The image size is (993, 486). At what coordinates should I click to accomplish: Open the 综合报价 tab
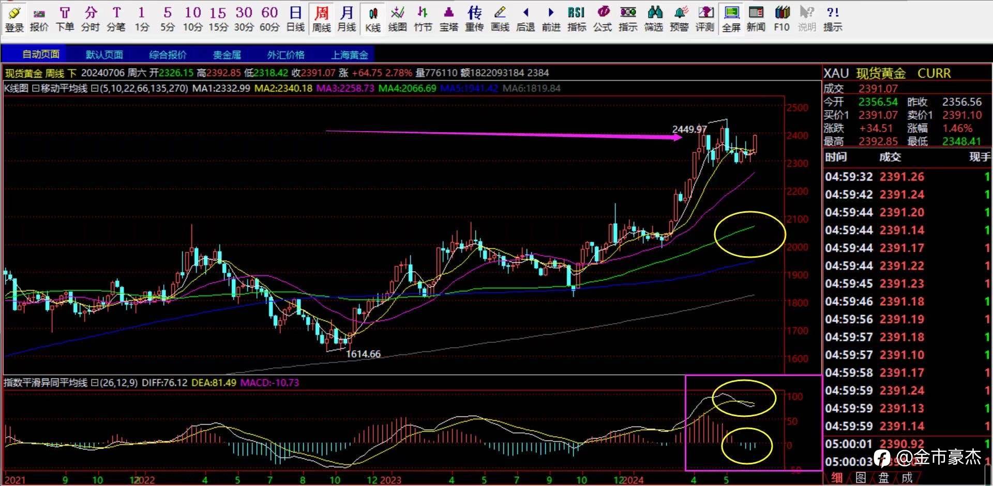168,54
